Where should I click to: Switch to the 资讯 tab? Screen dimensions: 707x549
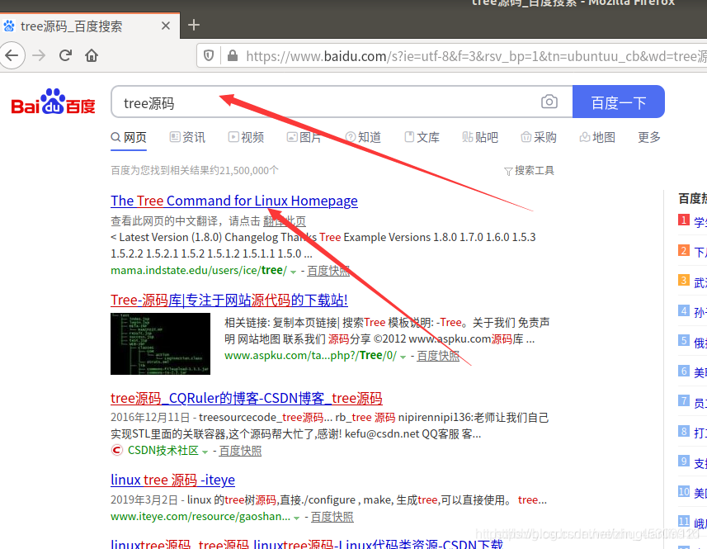187,137
